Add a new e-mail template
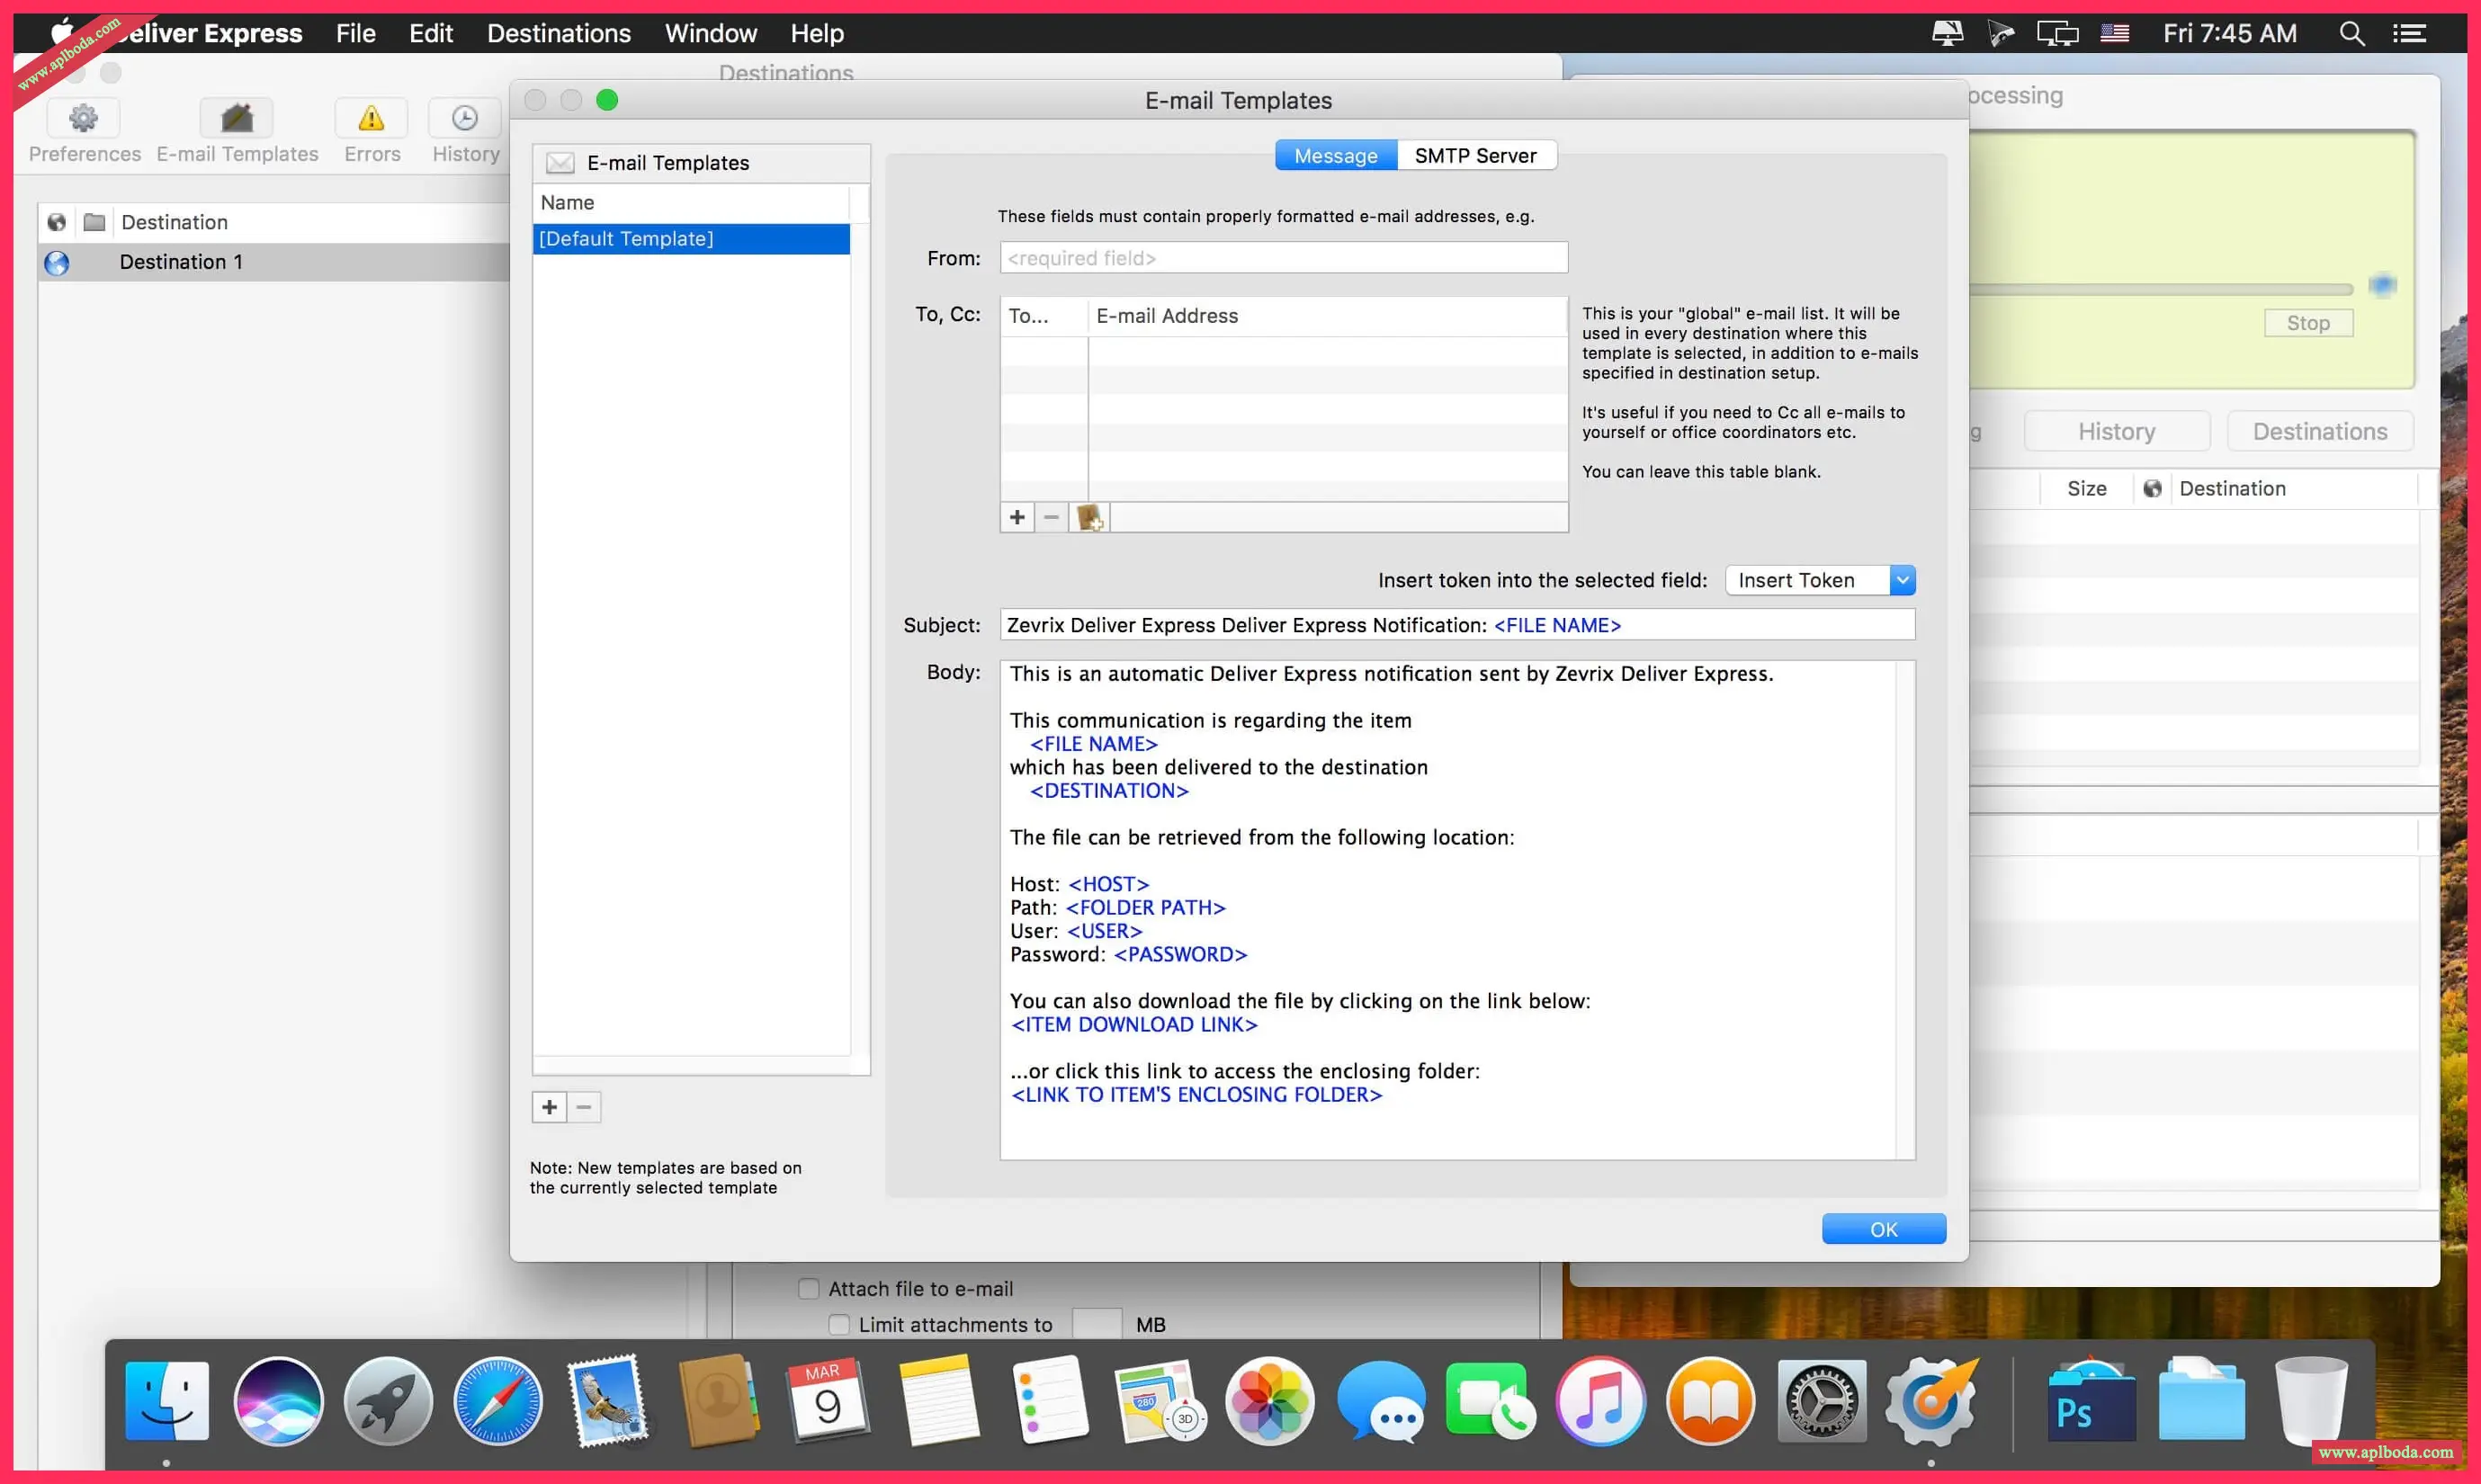2481x1484 pixels. point(549,1107)
